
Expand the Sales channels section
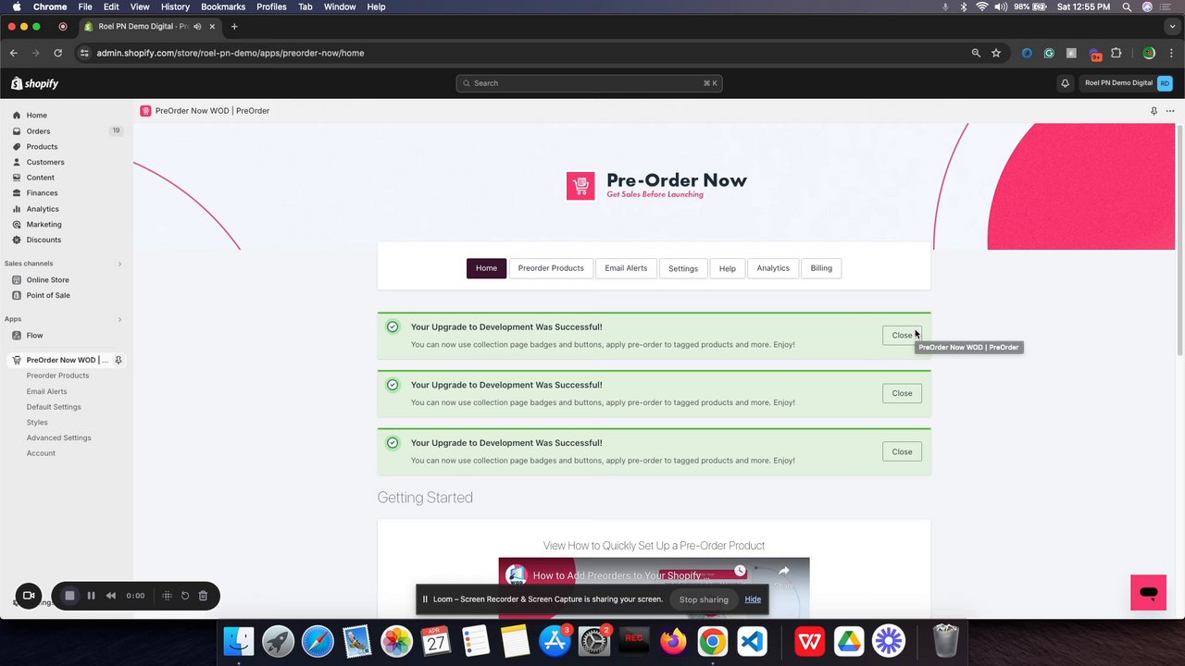click(x=119, y=264)
